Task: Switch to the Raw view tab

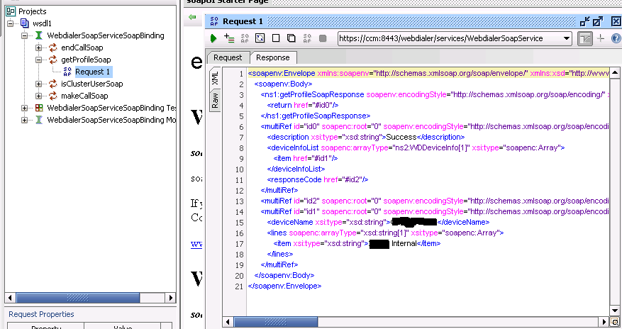Action: tap(215, 101)
